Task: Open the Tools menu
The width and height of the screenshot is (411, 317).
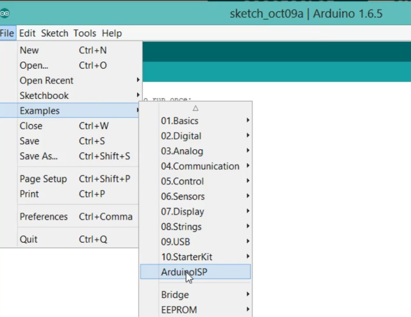Action: pyautogui.click(x=84, y=33)
